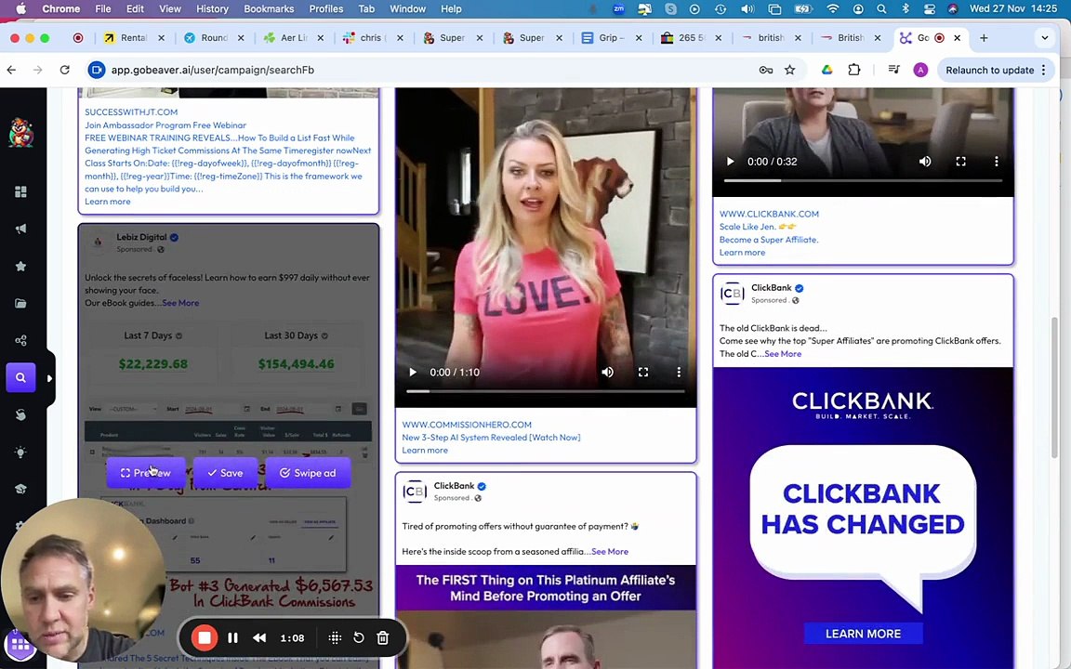Open Learn more under Commission Hero ad
Screen dimensions: 1071x669
click(425, 451)
